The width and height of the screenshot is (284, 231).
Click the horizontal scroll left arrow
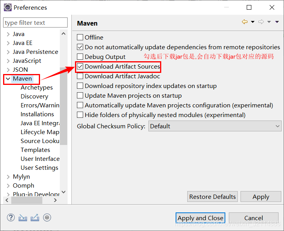(x=7, y=200)
